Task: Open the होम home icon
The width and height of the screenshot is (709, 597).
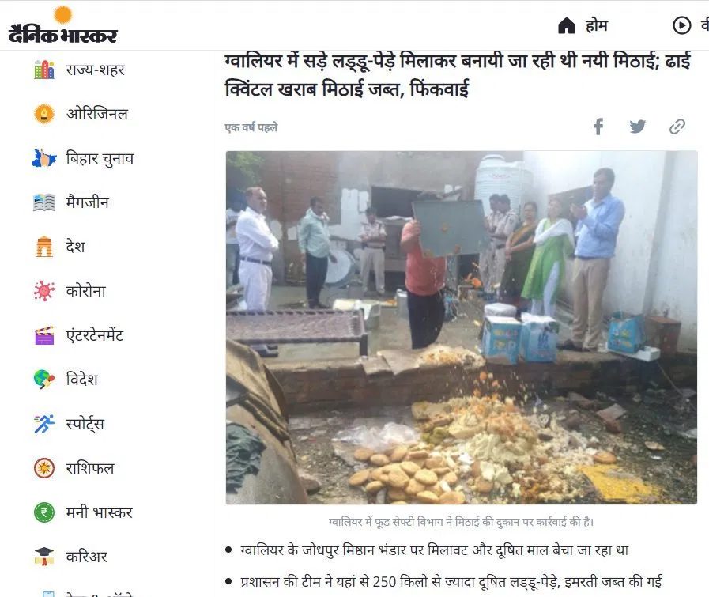Action: tap(566, 26)
